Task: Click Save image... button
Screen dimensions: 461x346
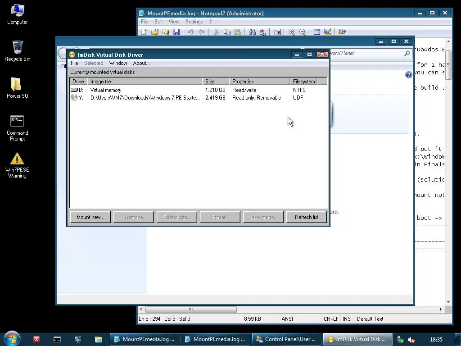Action: [x=263, y=217]
